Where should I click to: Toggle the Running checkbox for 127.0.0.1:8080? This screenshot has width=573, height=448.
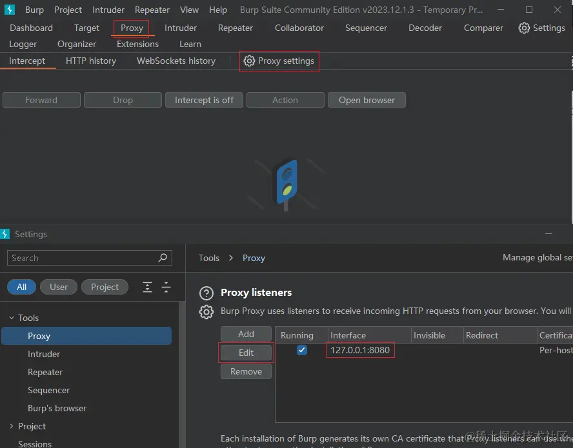point(302,350)
